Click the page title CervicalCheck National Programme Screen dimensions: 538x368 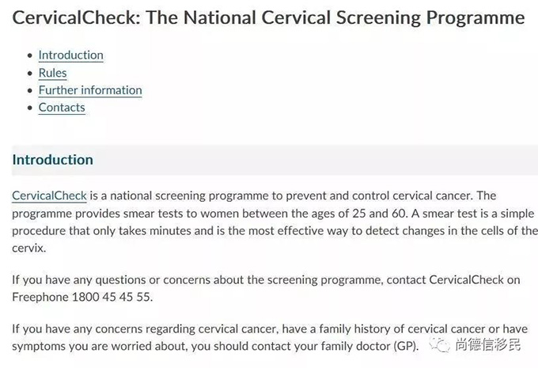(268, 17)
